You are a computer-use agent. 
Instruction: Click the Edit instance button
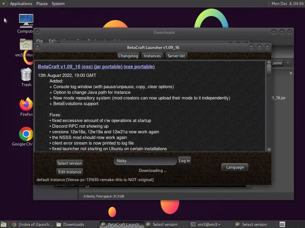[x=70, y=172]
